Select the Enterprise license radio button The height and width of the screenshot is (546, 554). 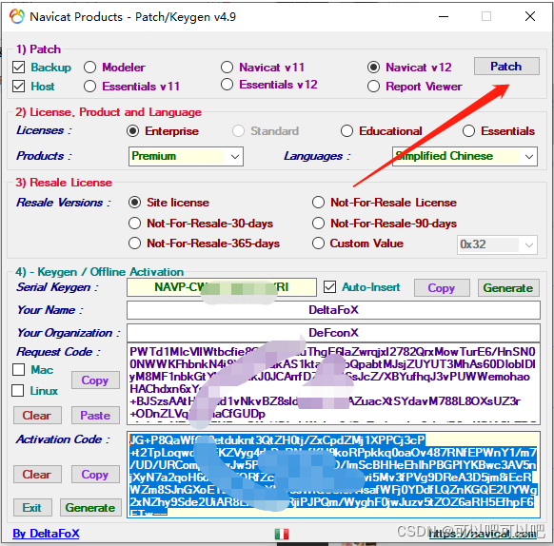click(133, 131)
